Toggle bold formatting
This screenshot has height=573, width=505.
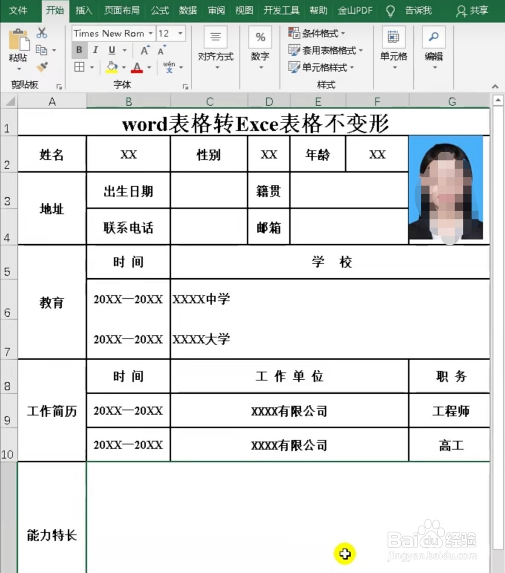coord(79,50)
